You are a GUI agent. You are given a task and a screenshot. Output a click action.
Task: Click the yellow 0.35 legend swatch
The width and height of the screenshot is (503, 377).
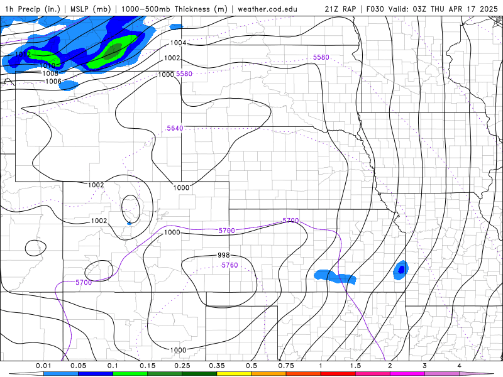(x=234, y=374)
